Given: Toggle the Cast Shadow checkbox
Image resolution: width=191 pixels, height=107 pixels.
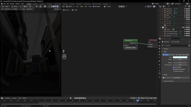Looking at the screenshot, I should pos(173,67).
